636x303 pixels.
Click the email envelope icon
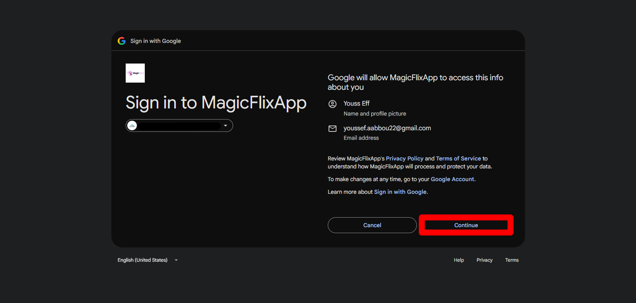tap(333, 129)
